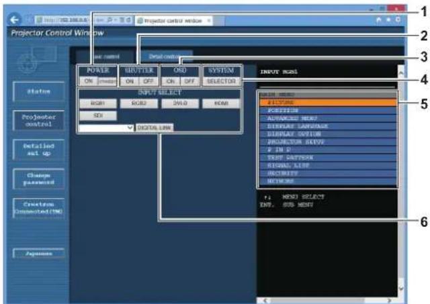Turn projector POWER ON
Screen dimensions: 430x304
[x=88, y=81]
